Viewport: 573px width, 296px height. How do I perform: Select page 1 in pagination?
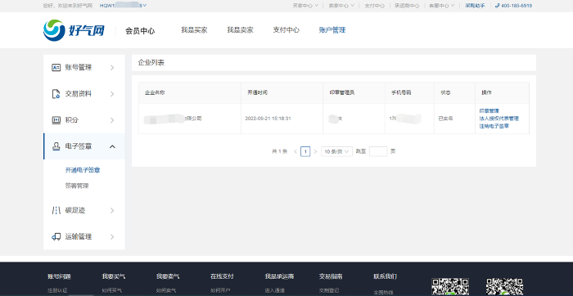(305, 151)
